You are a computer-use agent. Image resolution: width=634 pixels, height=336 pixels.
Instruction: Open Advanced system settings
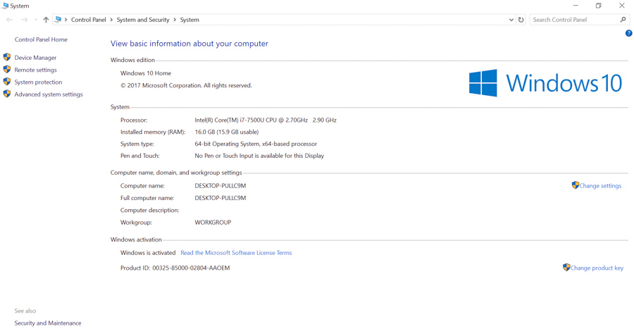tap(49, 94)
